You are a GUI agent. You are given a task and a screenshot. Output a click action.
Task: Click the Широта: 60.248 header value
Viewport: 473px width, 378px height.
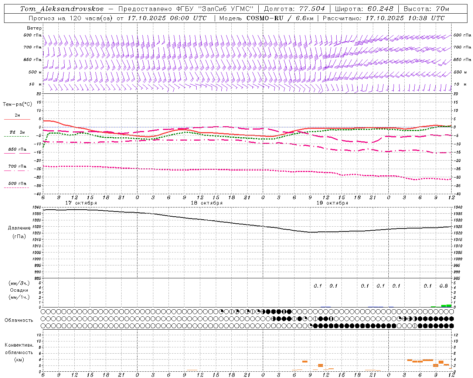[364, 8]
